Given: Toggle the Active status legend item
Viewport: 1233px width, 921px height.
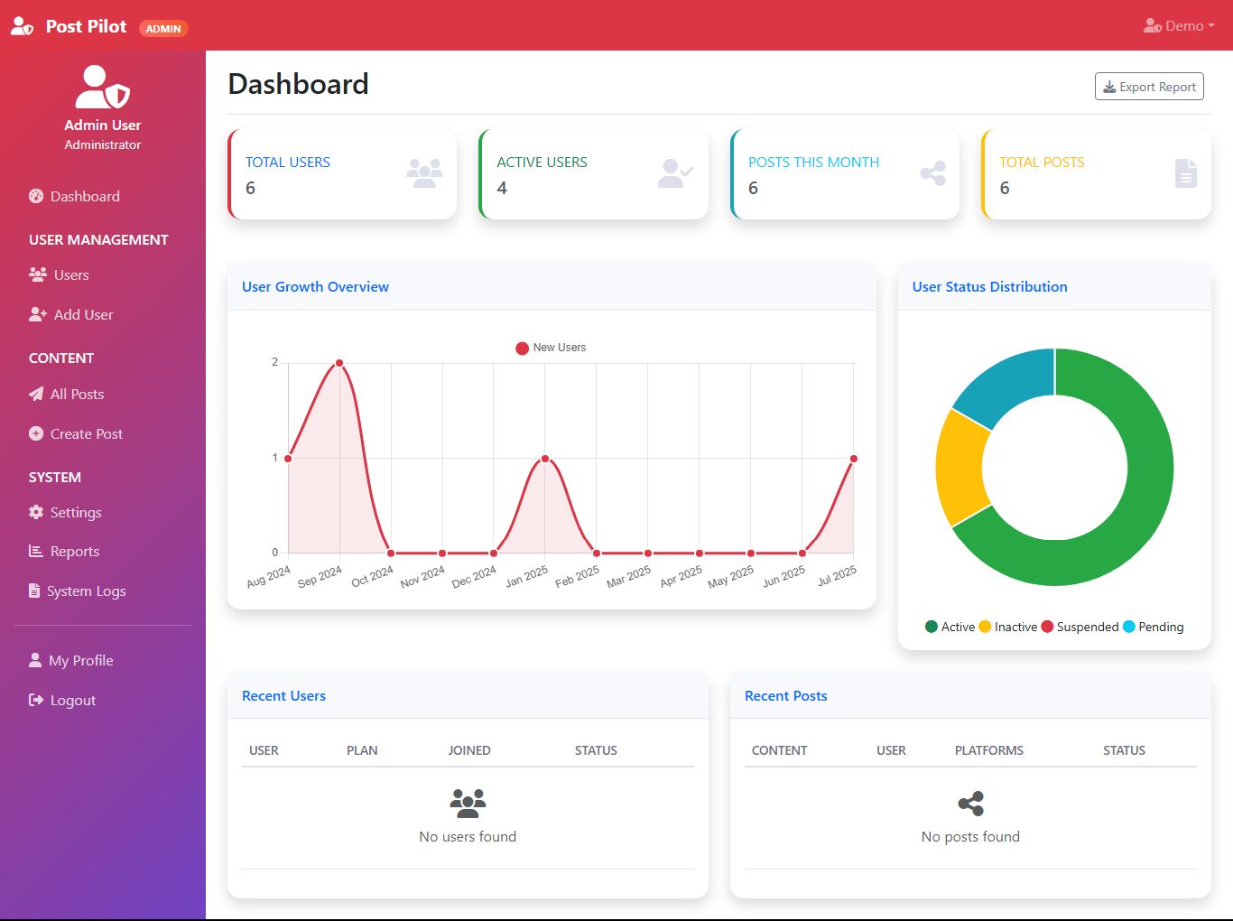Looking at the screenshot, I should [x=950, y=627].
